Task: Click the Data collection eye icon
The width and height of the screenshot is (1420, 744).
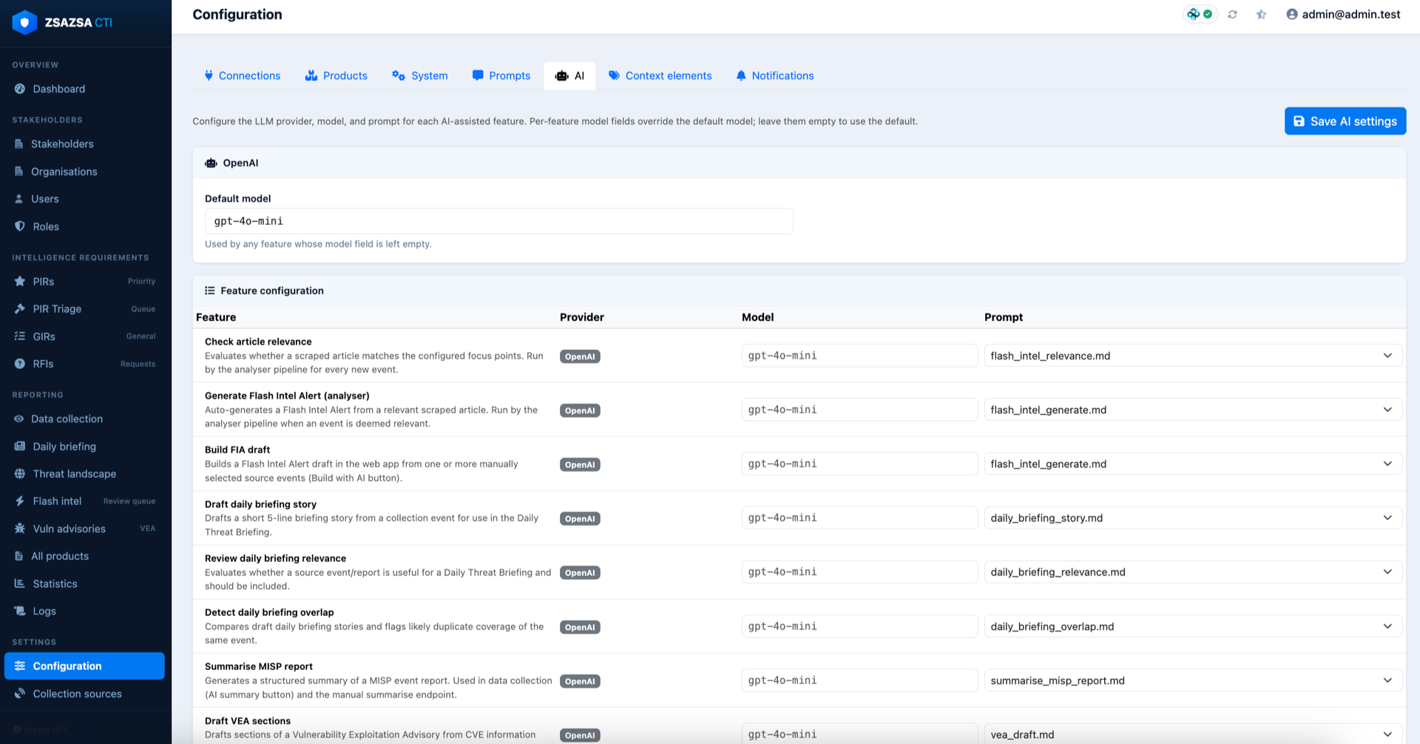Action: (19, 419)
